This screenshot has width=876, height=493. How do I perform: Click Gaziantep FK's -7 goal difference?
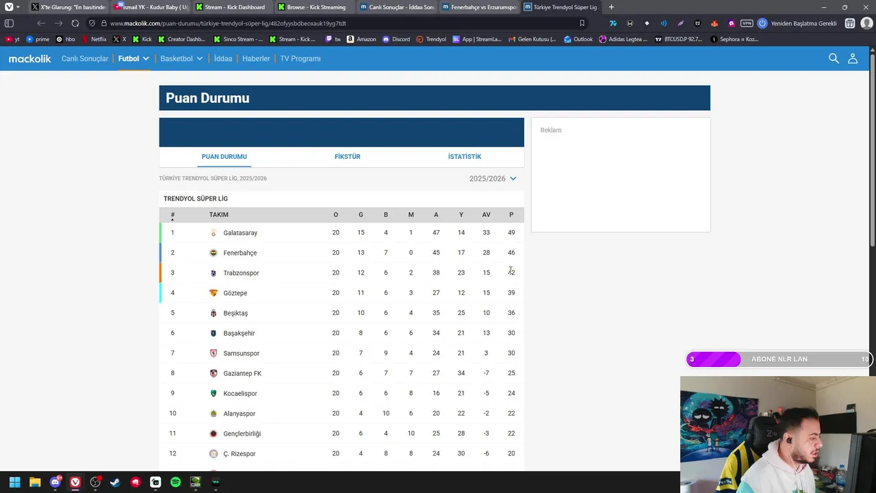[x=486, y=373]
